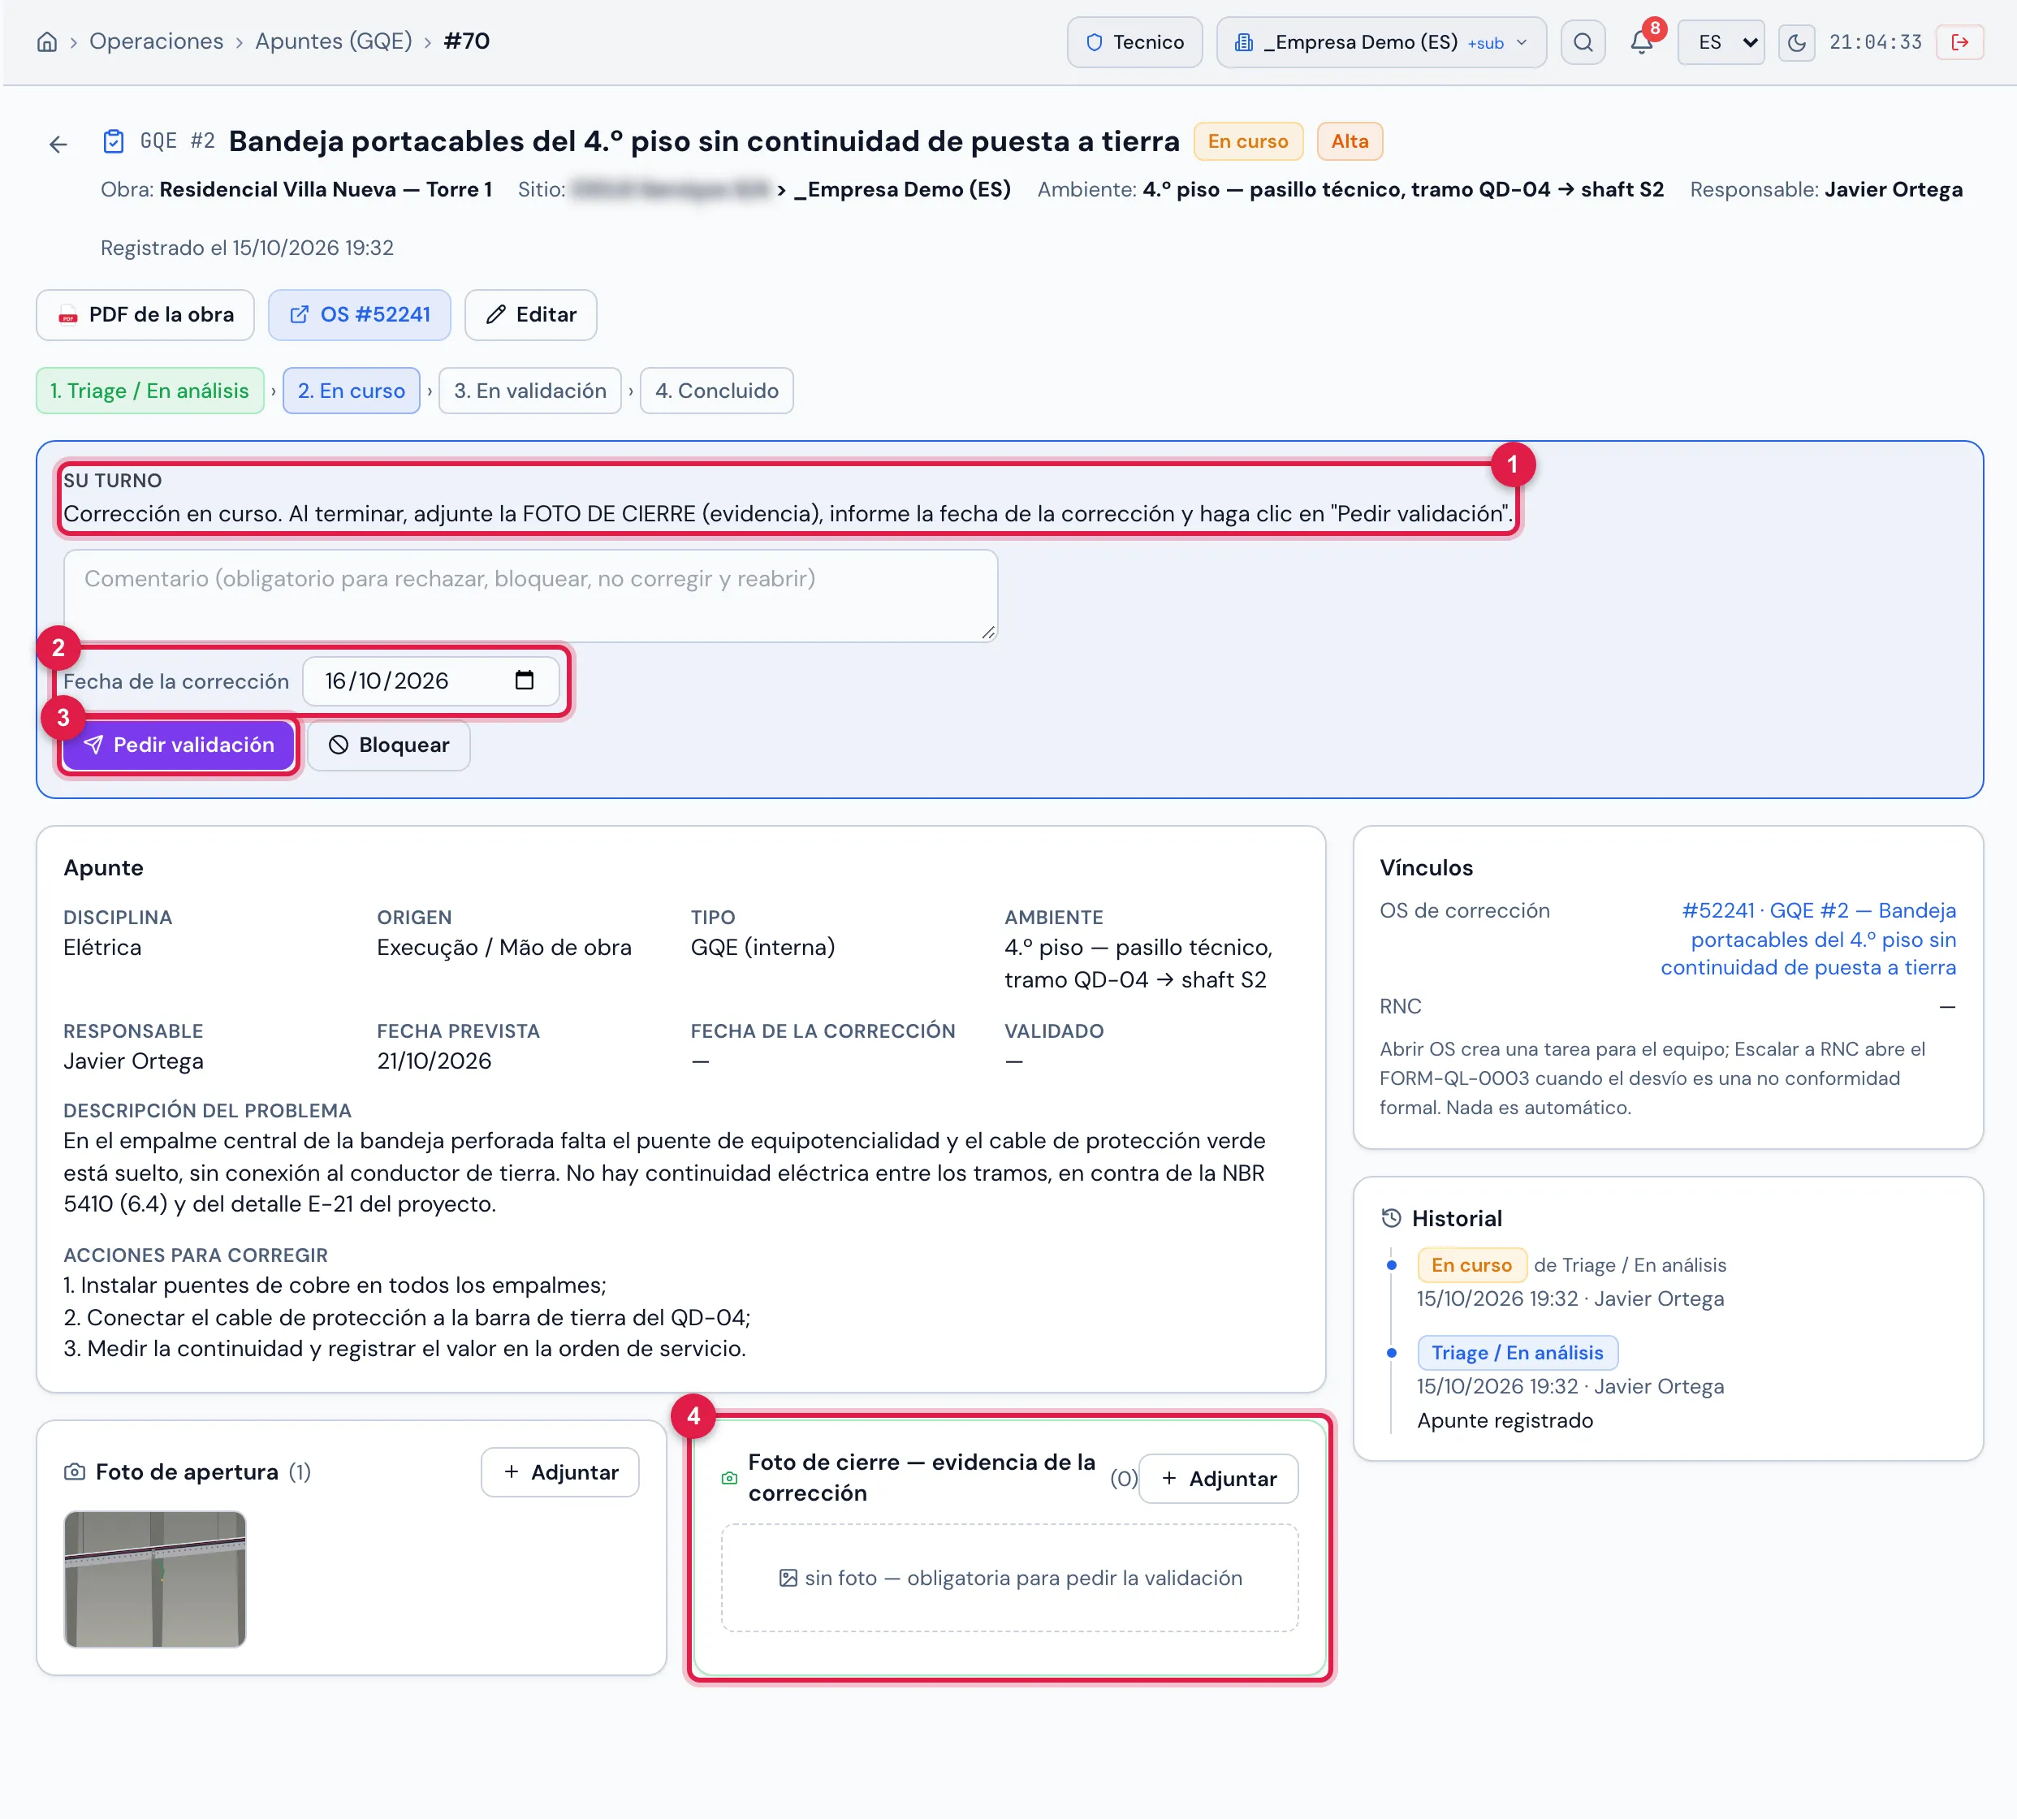Open the notifications bell
Viewport: 2017px width, 1819px height.
click(x=1641, y=42)
